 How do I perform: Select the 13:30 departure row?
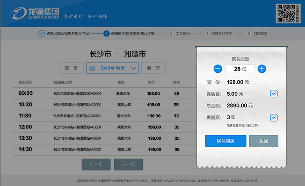(105, 138)
